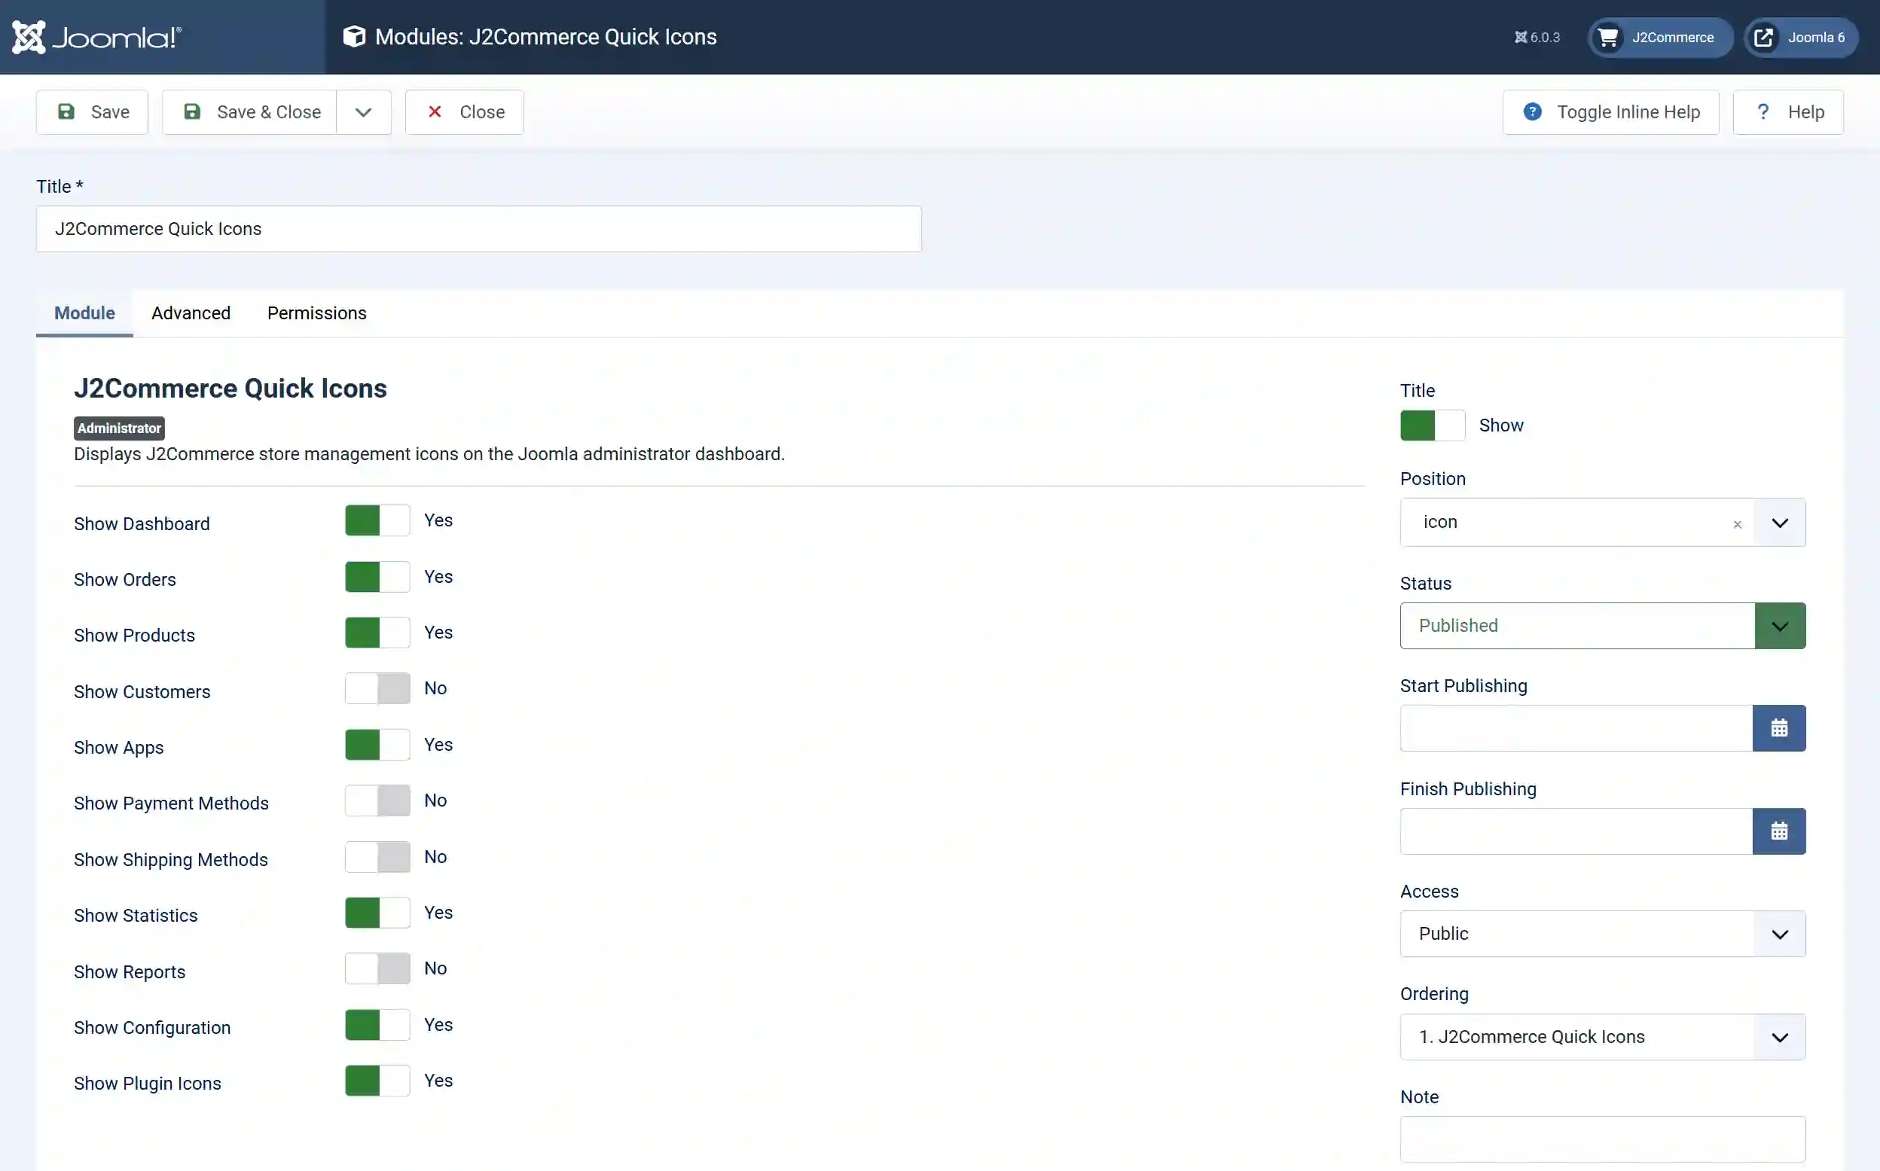Click the module cube icon beside page title
This screenshot has width=1880, height=1171.
pos(354,36)
